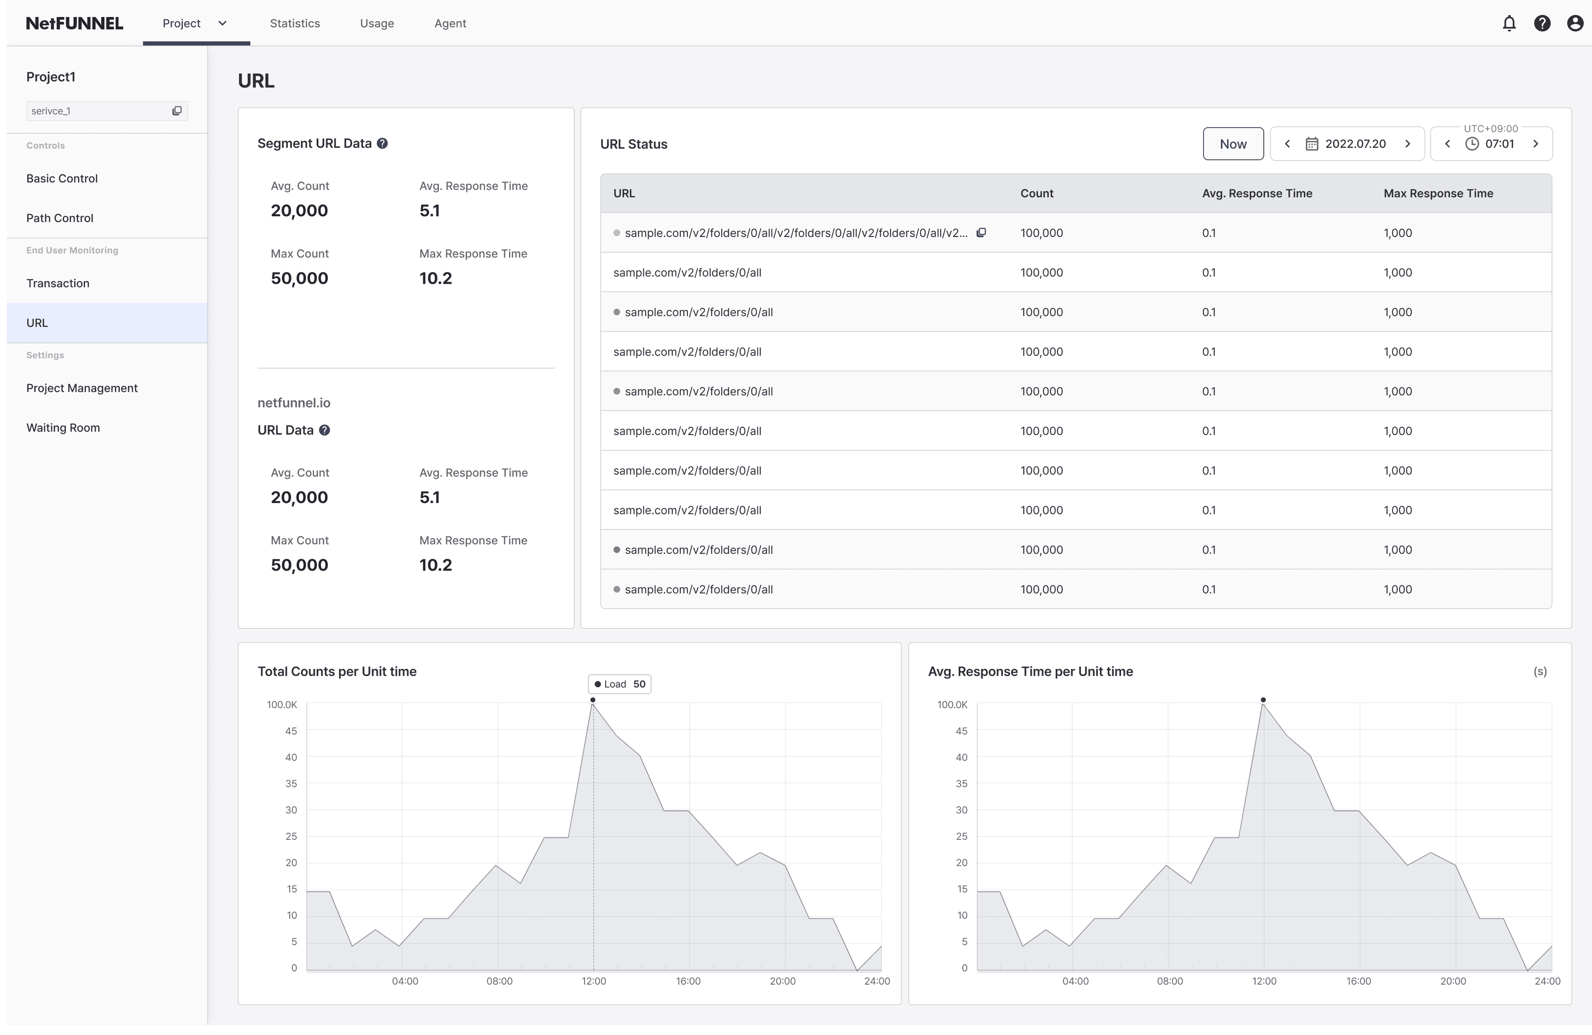Click the 12:00 label on Total Counts chart
1592x1035 pixels.
[593, 981]
